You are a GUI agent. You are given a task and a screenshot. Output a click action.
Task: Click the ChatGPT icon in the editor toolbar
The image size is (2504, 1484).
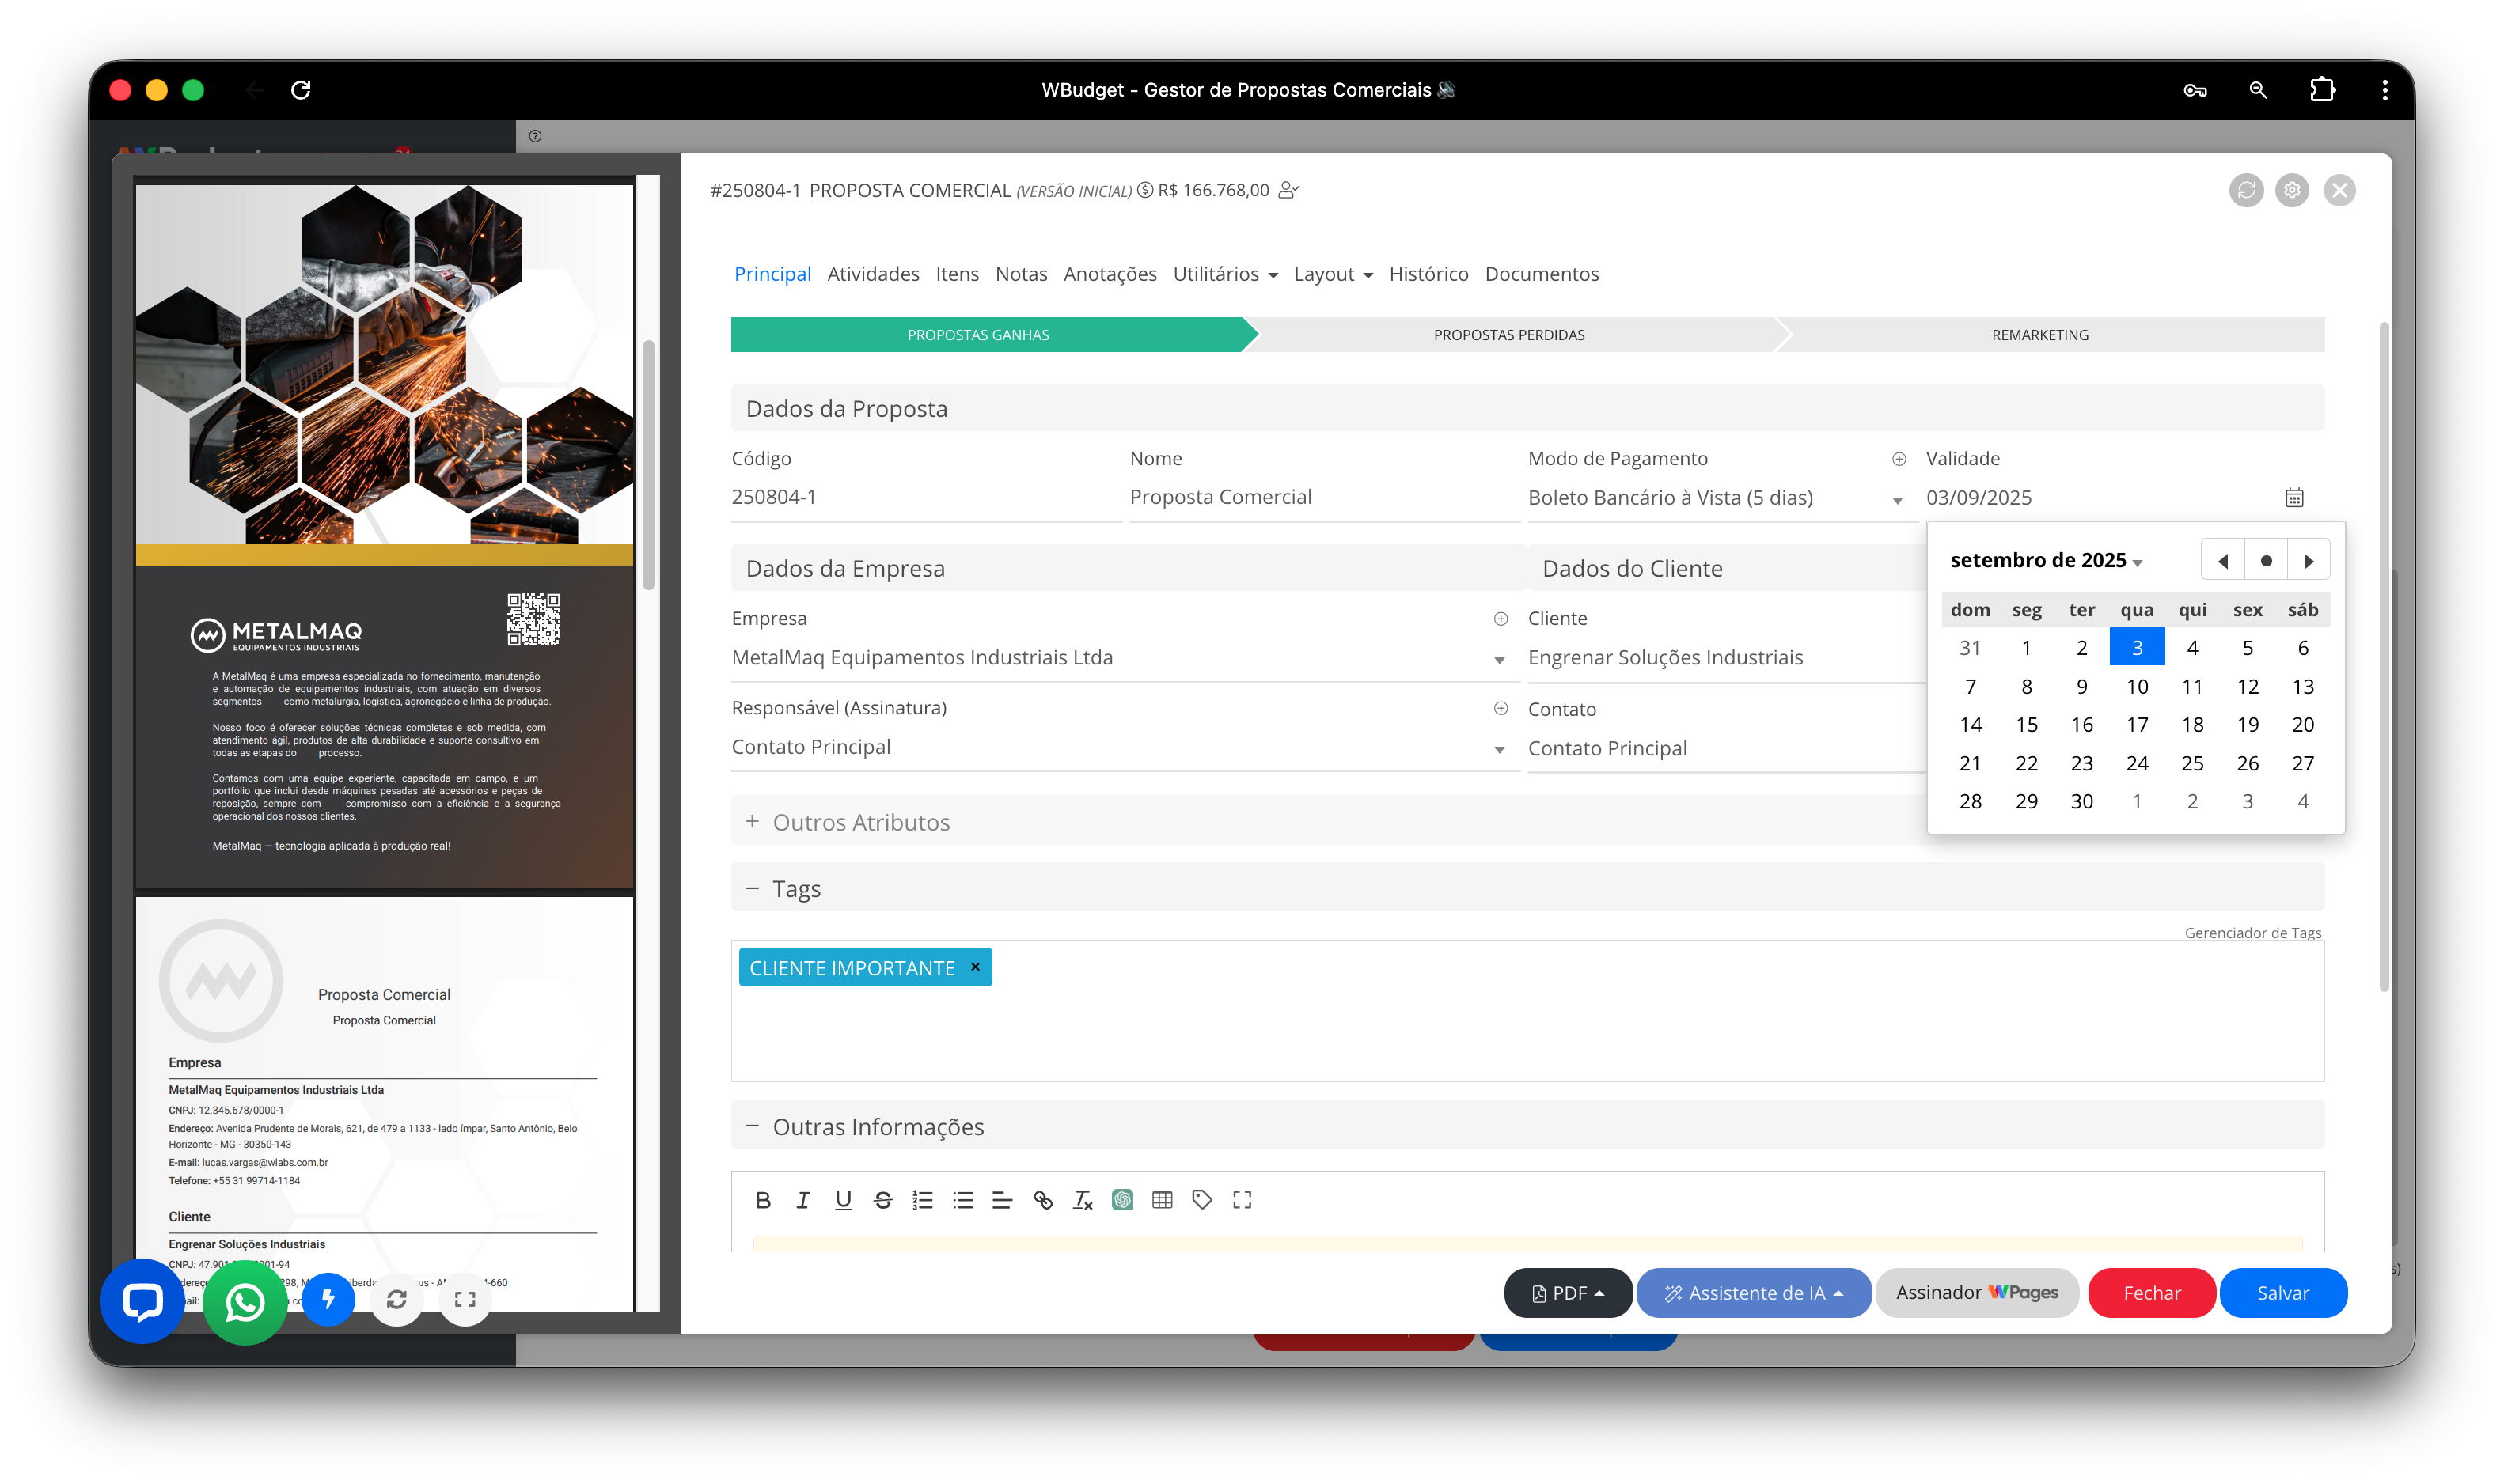pyautogui.click(x=1122, y=1200)
